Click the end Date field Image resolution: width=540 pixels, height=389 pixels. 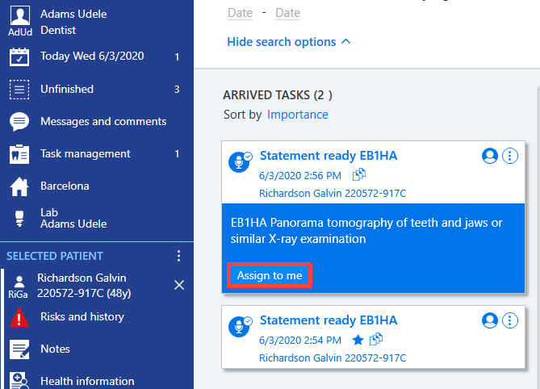(287, 13)
